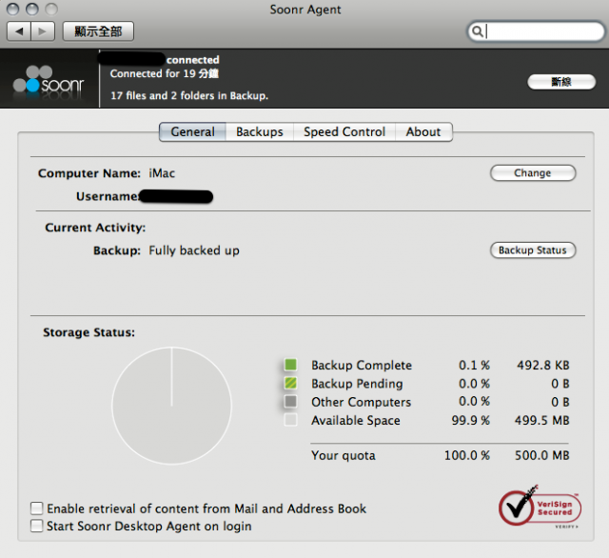Click the magnifier icon in search field
Image resolution: width=609 pixels, height=558 pixels.
pos(478,31)
